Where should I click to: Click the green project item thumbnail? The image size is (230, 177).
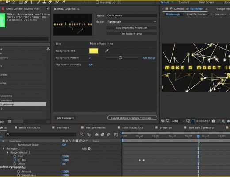click(3, 20)
